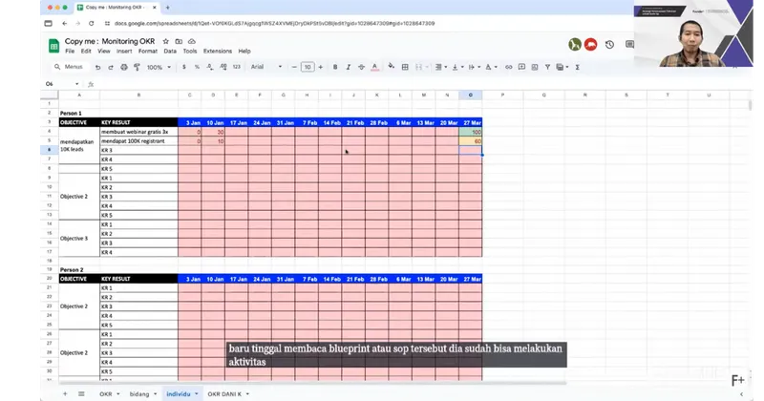
Task: Open the Edit menu
Action: point(86,52)
